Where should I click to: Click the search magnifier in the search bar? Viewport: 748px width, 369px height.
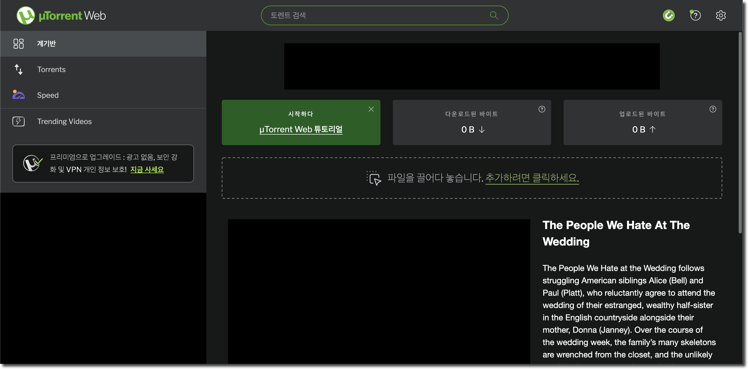point(494,15)
